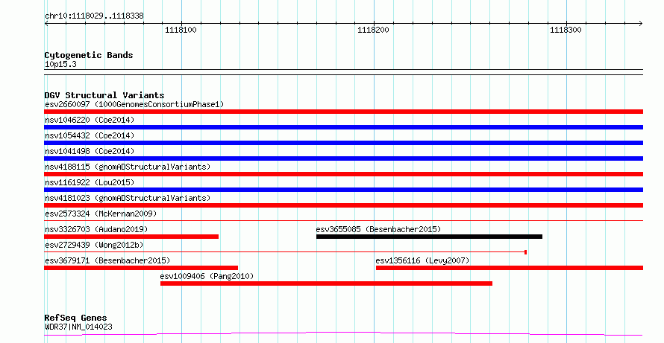Click the nsv3326703 short red bar
The height and width of the screenshot is (343, 664).
coord(131,237)
